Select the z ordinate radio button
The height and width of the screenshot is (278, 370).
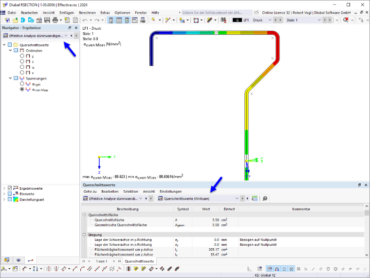[x=22, y=61]
